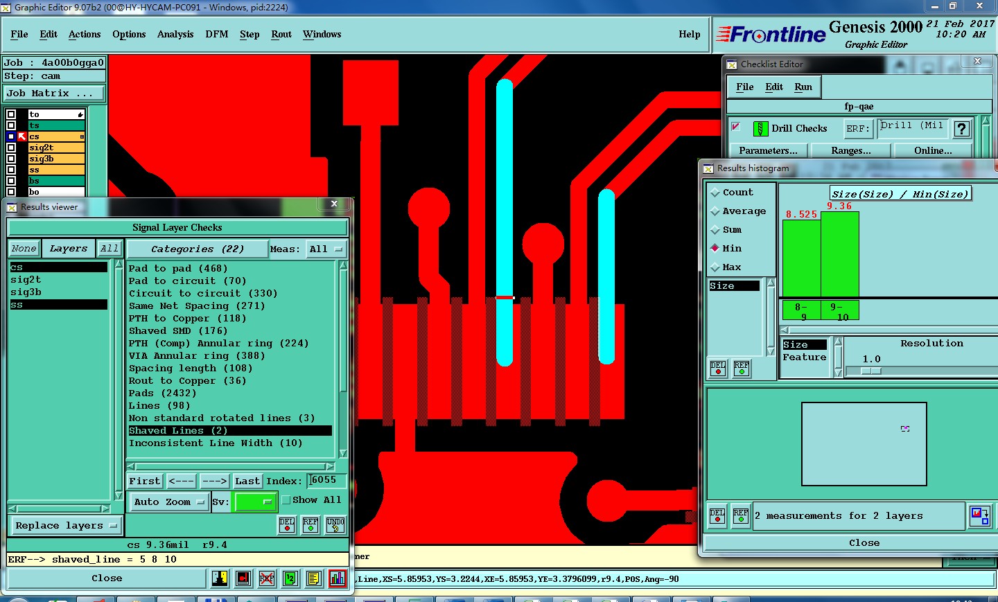Click the Job Matrix ... button

[54, 93]
